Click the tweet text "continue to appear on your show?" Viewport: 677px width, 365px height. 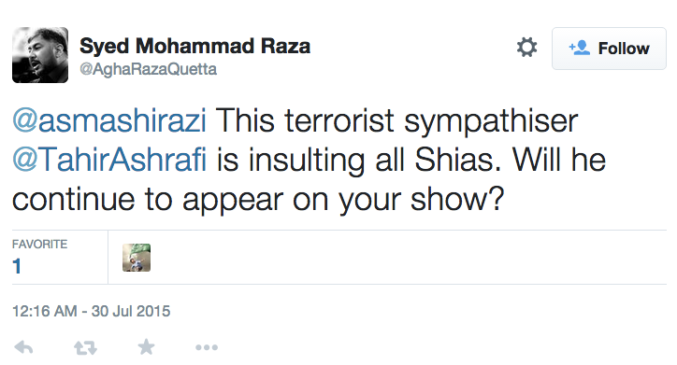click(x=258, y=200)
